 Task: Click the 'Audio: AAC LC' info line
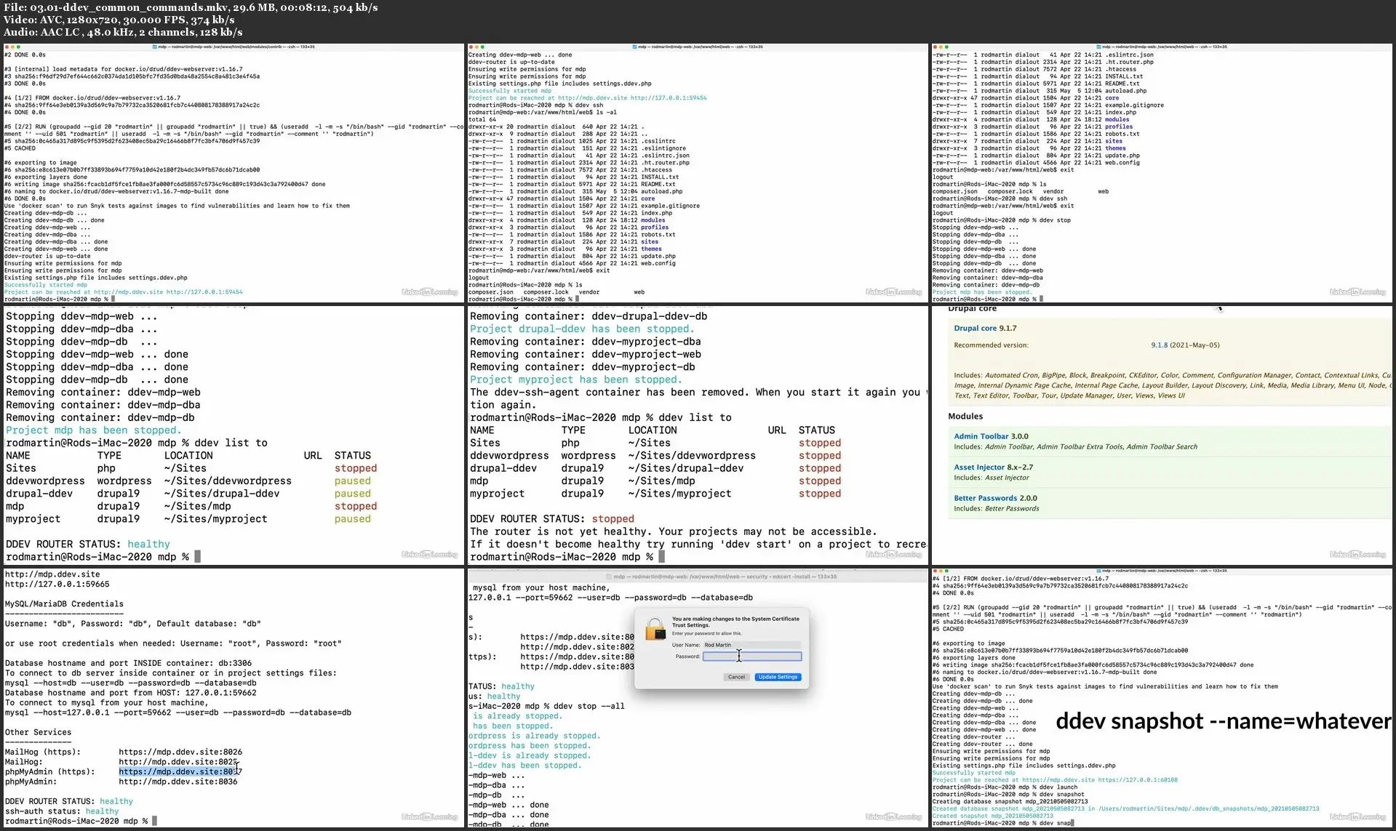pyautogui.click(x=123, y=32)
